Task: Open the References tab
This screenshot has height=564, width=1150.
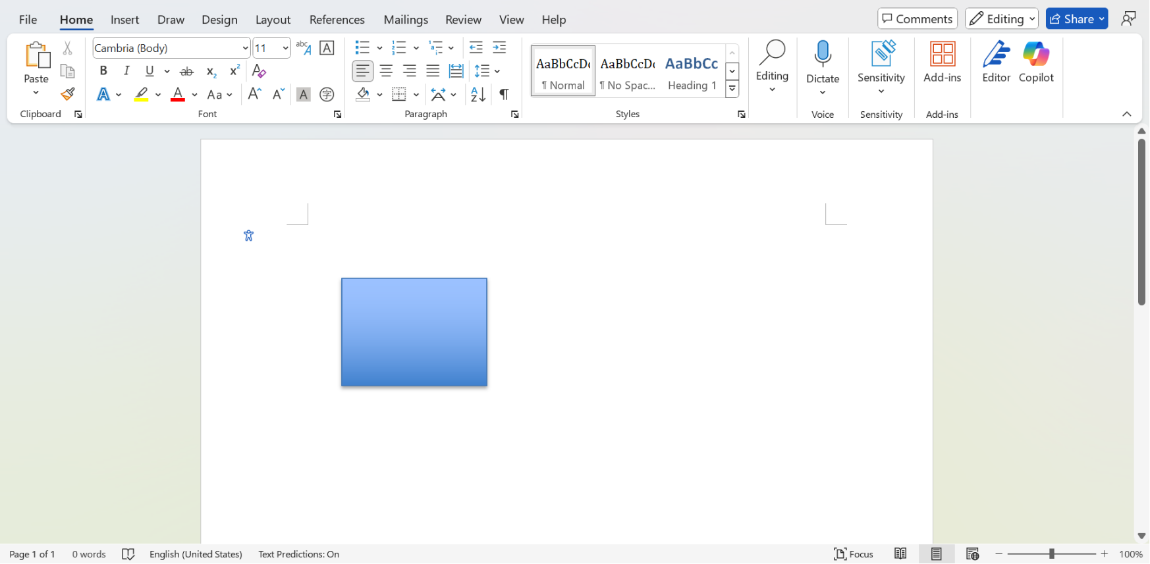Action: click(337, 20)
